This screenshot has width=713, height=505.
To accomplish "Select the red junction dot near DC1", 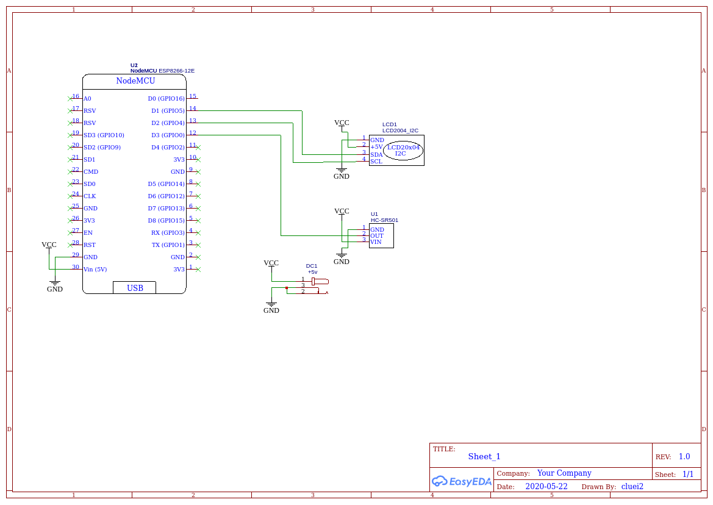I will pyautogui.click(x=287, y=288).
